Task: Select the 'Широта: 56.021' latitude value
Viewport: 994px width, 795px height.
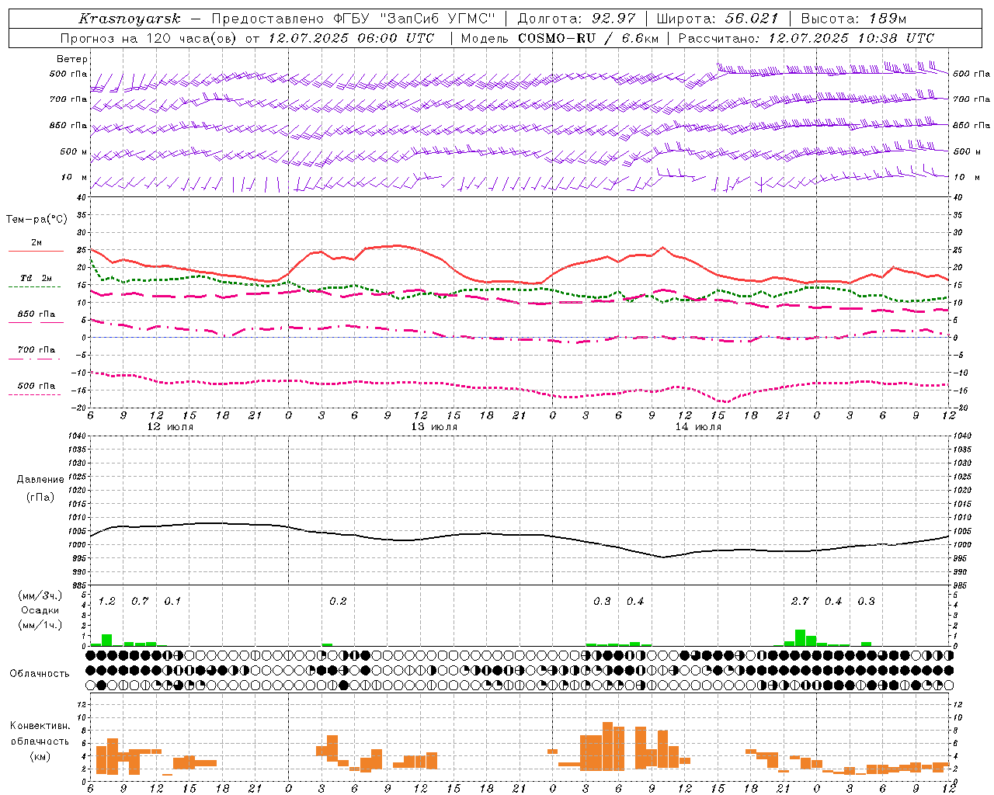Action: 717,19
